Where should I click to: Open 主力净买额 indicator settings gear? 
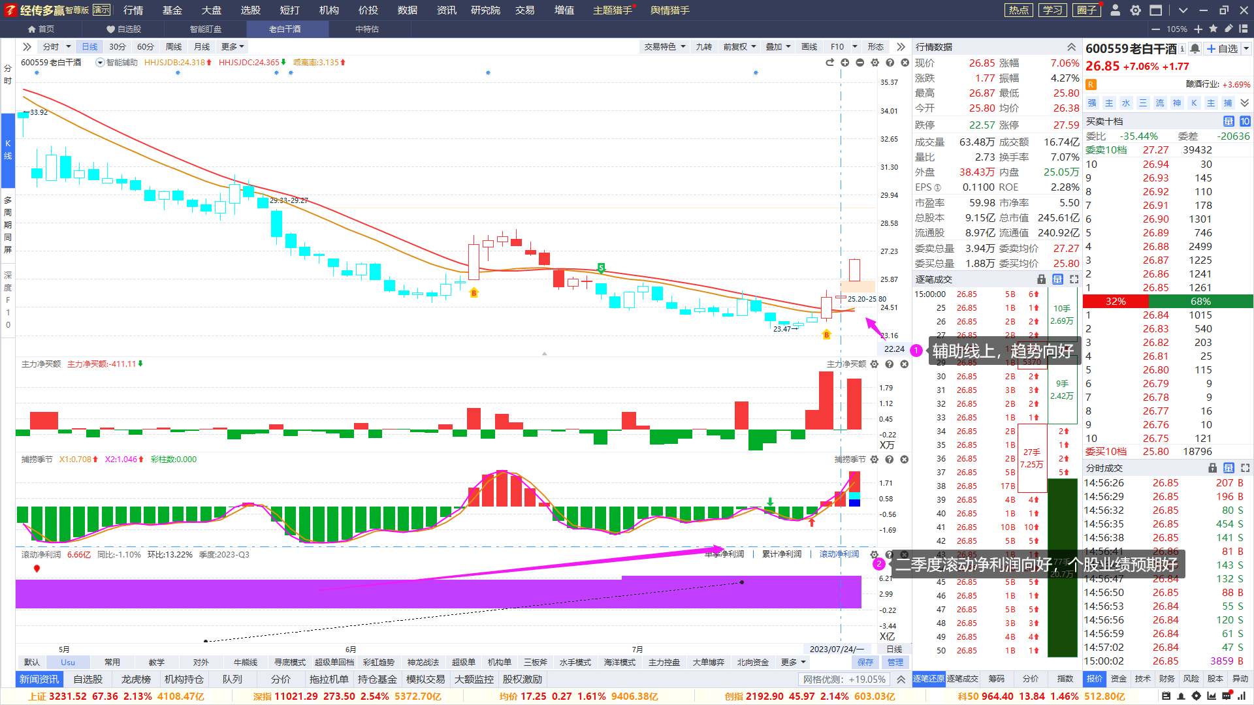(875, 364)
